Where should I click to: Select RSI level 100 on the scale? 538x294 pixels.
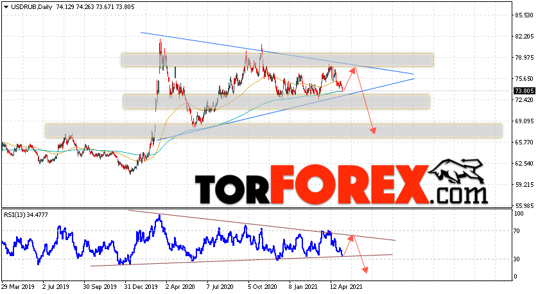click(519, 214)
